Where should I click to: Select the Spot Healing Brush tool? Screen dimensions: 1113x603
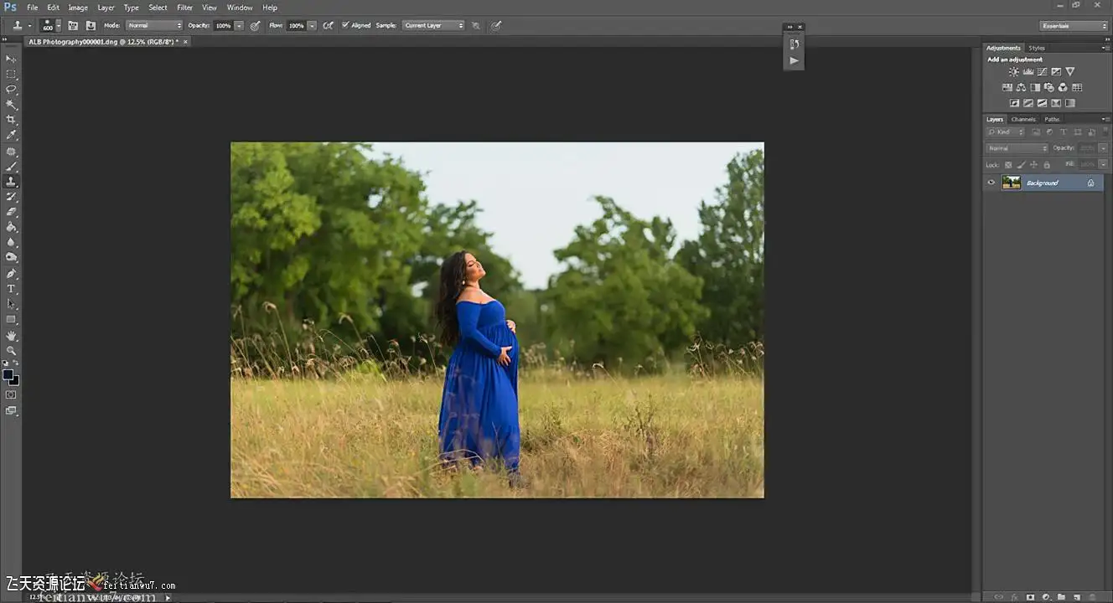click(x=11, y=152)
